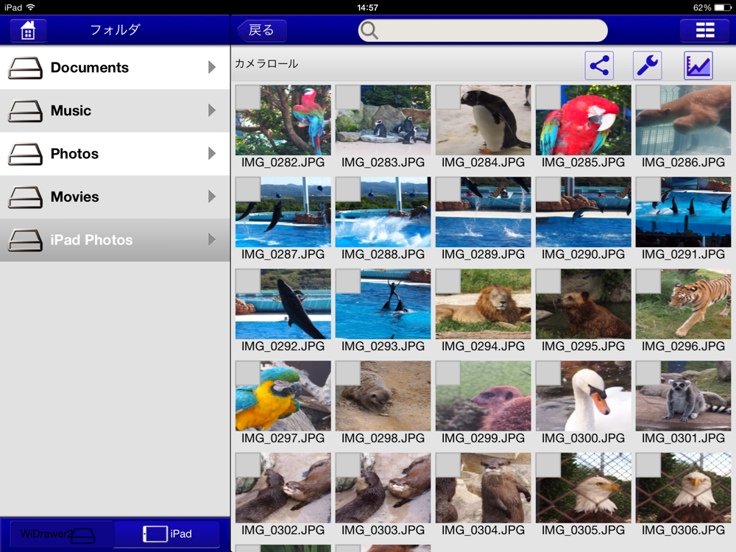Click the Documents drive folder icon

pyautogui.click(x=25, y=68)
